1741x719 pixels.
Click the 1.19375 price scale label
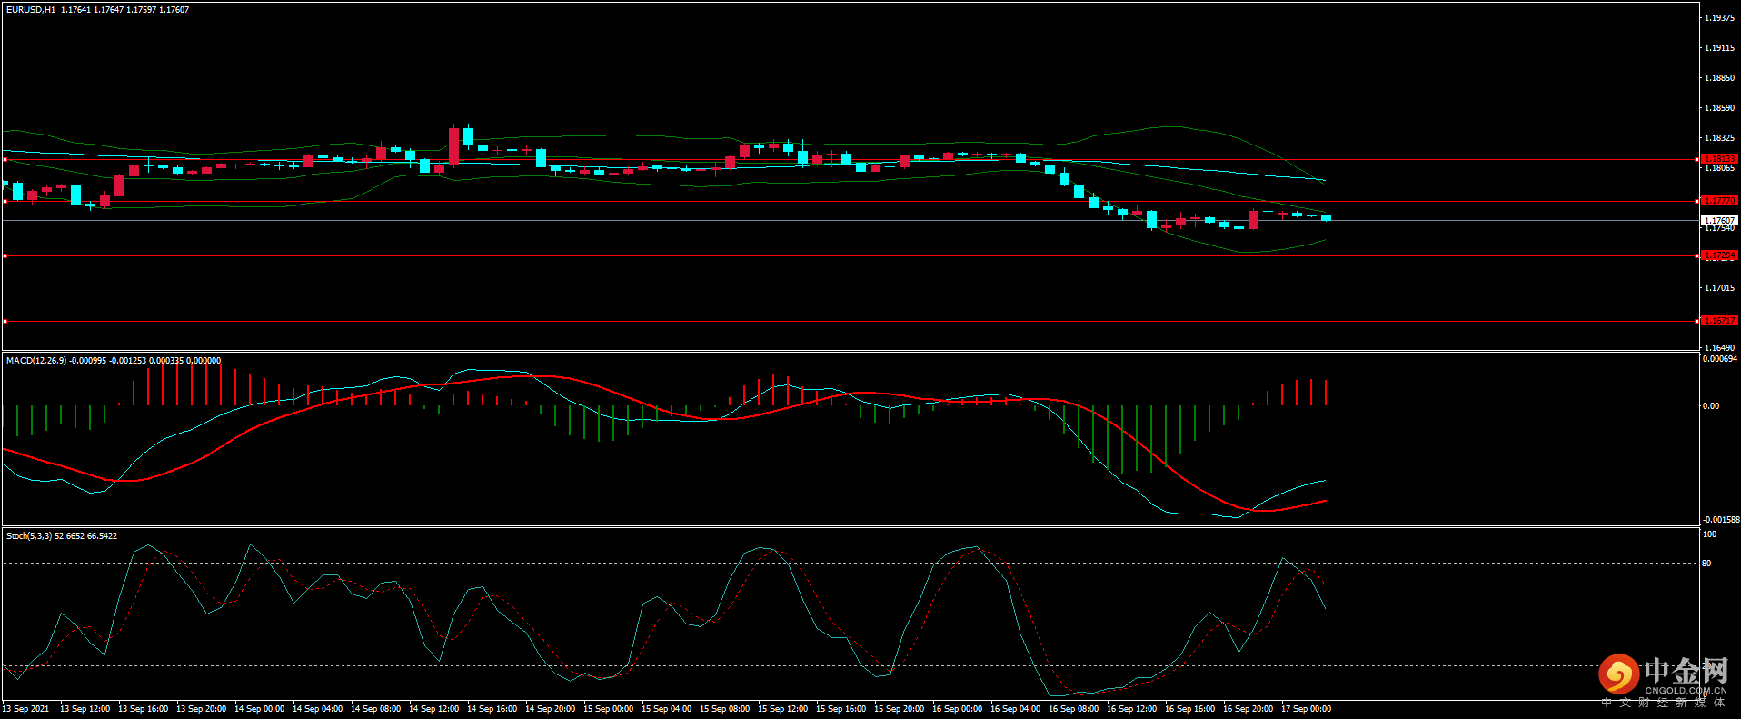point(1719,18)
